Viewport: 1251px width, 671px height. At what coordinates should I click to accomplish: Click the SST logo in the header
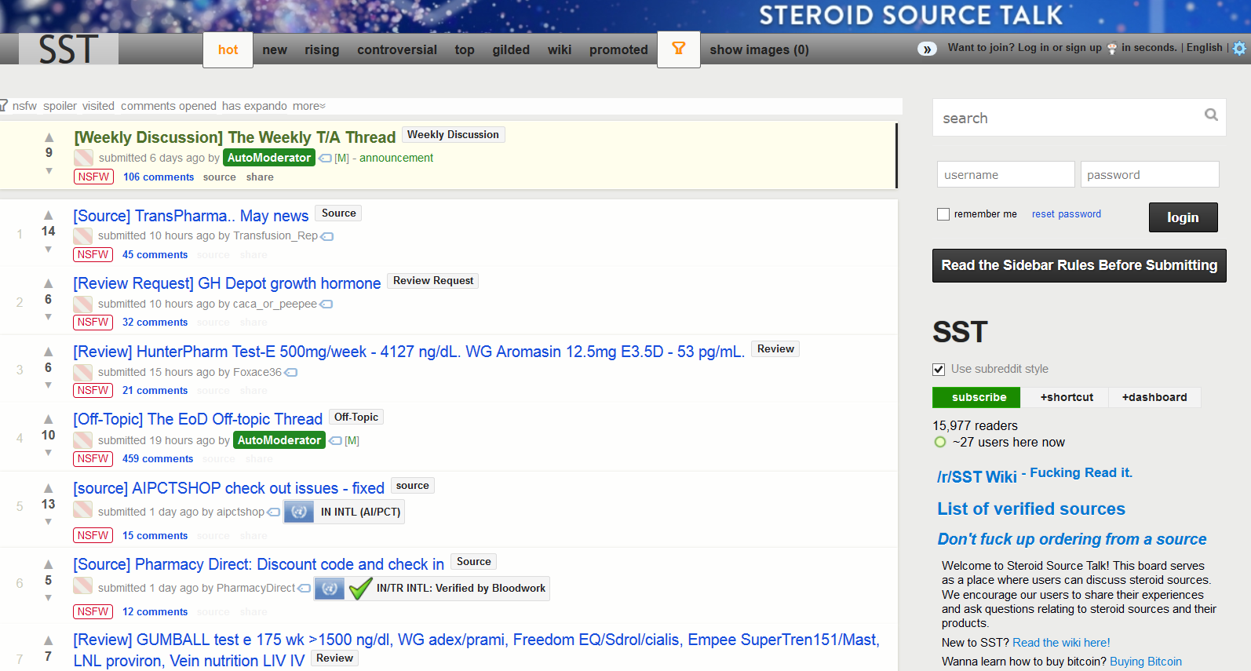click(x=68, y=49)
